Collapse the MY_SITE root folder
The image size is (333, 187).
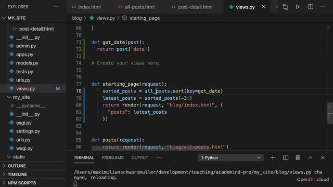[33, 18]
